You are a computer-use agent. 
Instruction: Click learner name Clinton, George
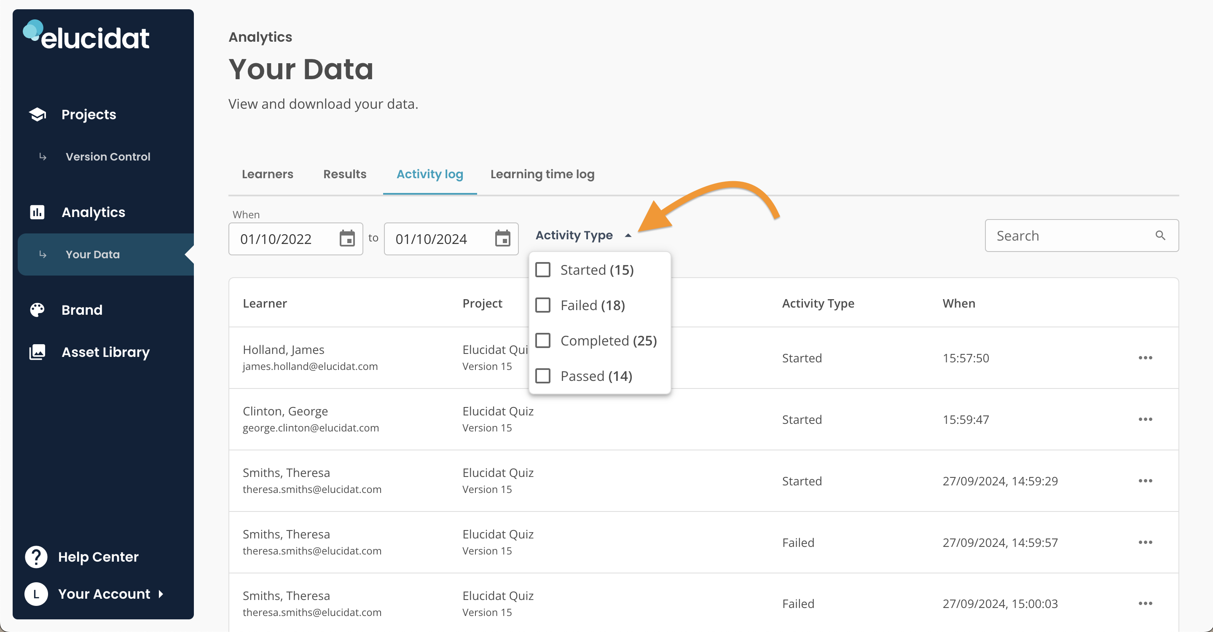tap(285, 411)
